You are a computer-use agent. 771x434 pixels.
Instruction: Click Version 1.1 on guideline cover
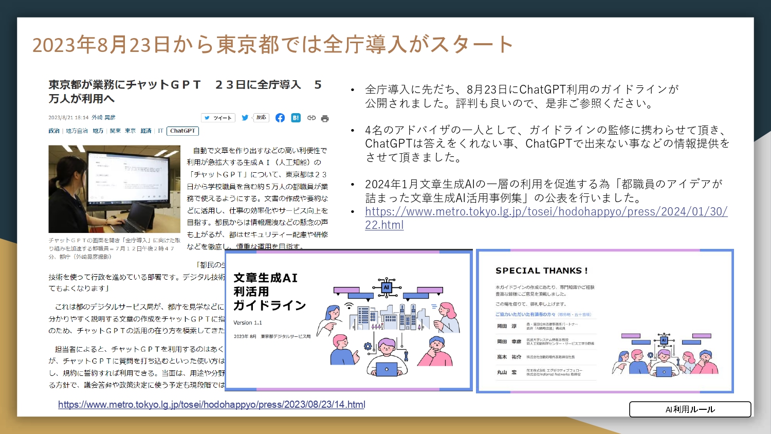coord(248,323)
